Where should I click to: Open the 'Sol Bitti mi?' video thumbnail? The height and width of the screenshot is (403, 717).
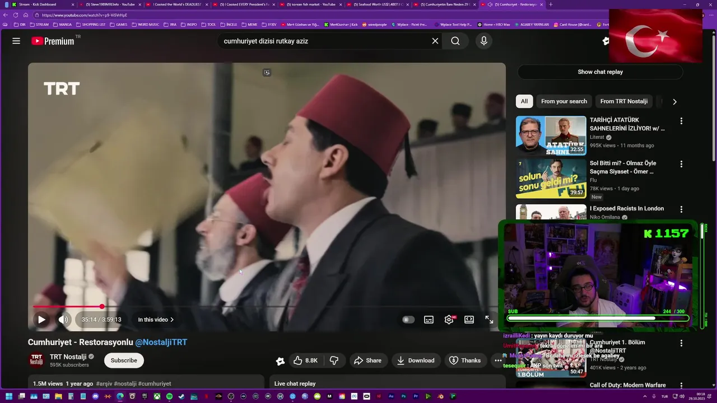pyautogui.click(x=551, y=179)
